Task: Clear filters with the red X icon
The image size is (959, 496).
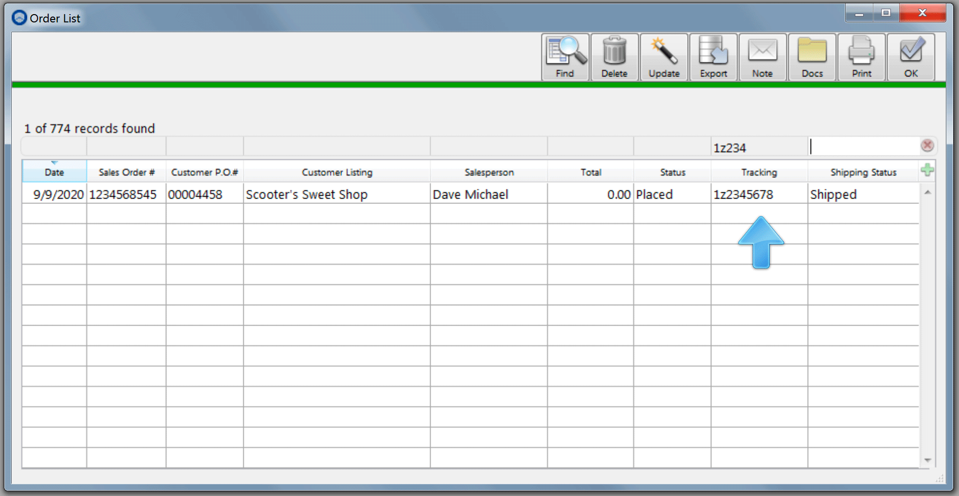Action: coord(927,145)
